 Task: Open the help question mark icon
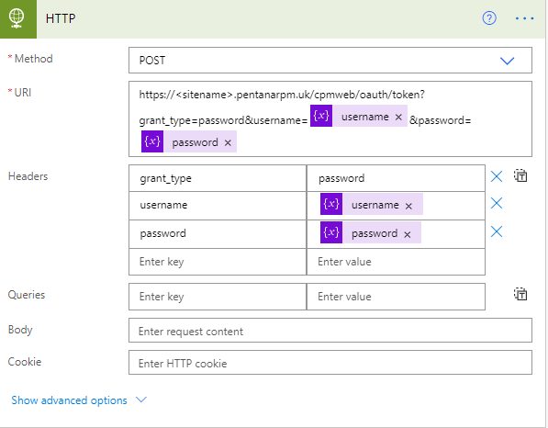coord(489,17)
